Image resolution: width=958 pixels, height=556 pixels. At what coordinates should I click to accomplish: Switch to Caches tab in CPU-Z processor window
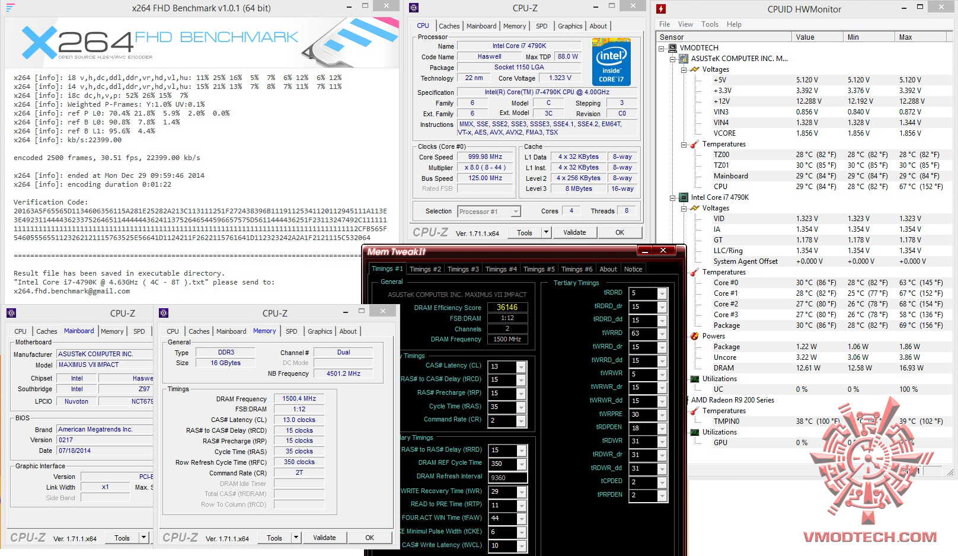click(x=449, y=26)
